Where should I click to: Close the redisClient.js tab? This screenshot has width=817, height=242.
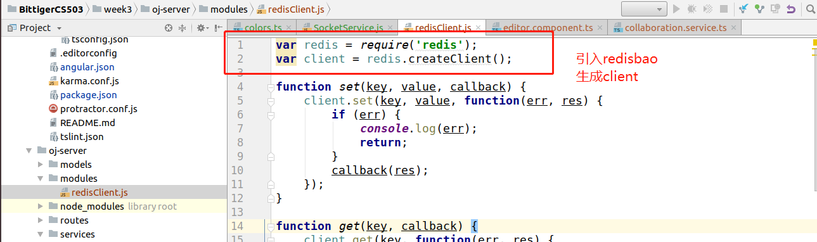tap(478, 29)
